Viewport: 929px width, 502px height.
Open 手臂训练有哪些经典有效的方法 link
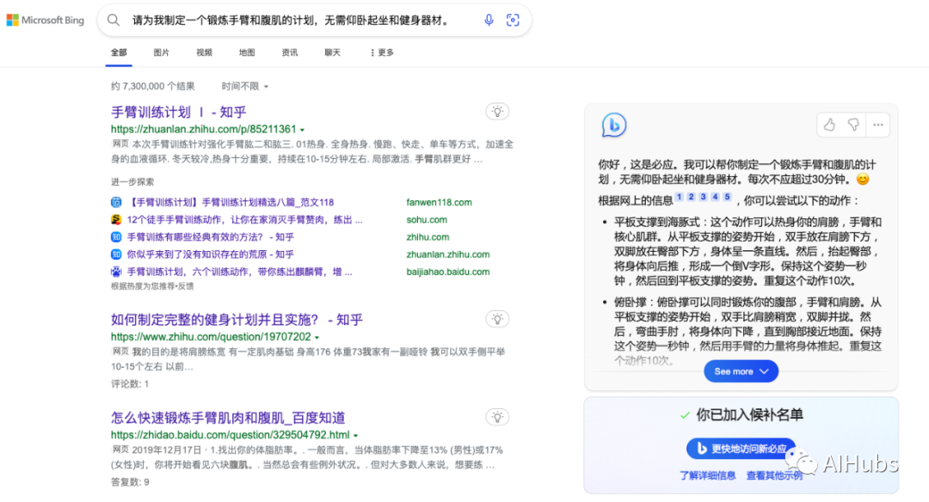[x=211, y=236]
